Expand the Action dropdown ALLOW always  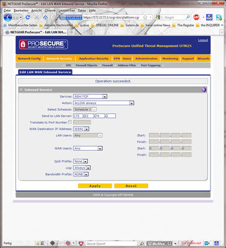[x=103, y=103]
